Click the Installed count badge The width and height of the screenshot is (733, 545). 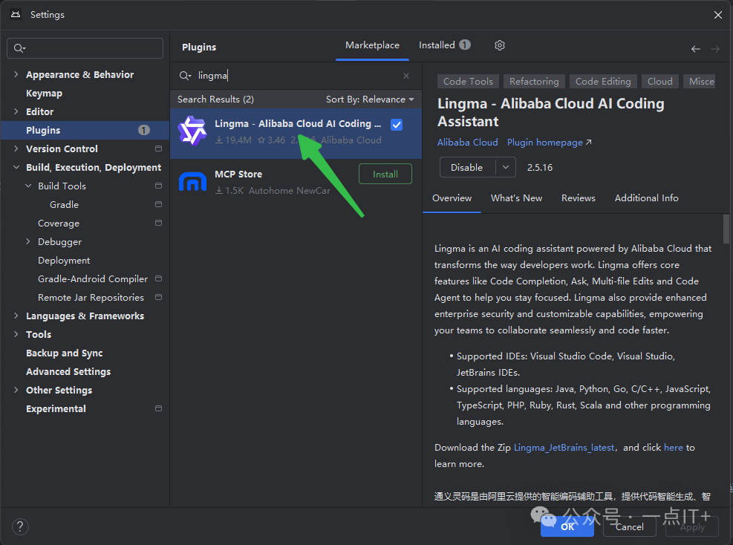point(465,45)
